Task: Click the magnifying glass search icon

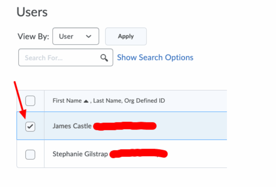Action: [104, 58]
